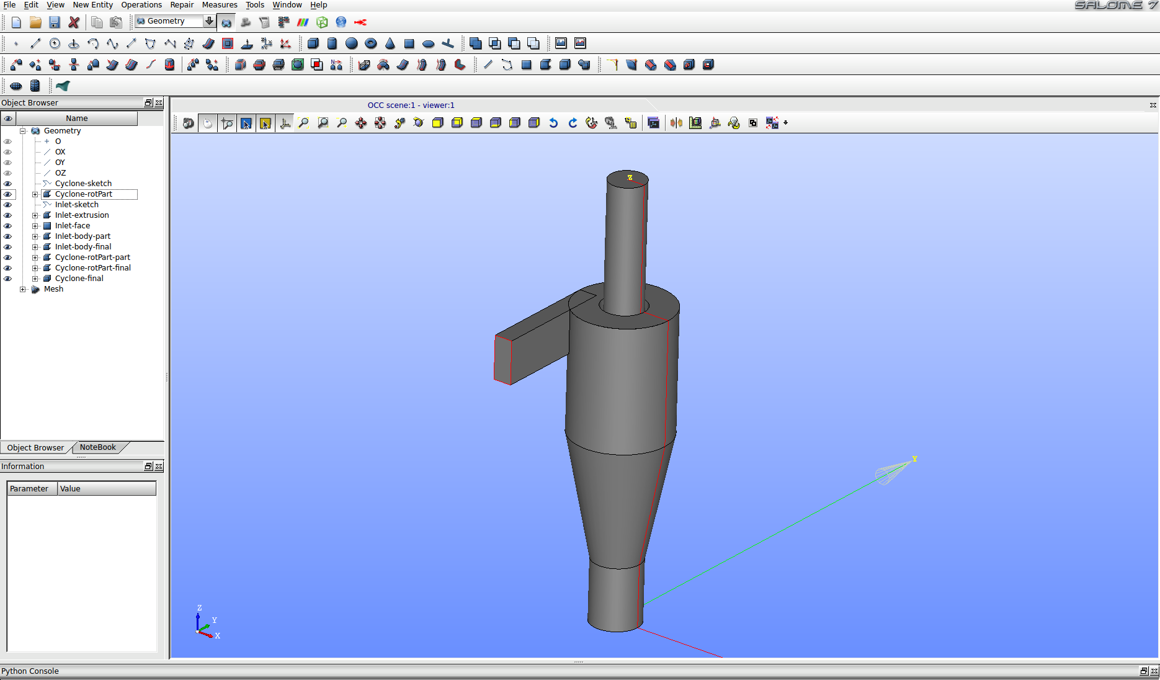The width and height of the screenshot is (1160, 680).
Task: Click the Create Torus primitive icon
Action: (x=370, y=43)
